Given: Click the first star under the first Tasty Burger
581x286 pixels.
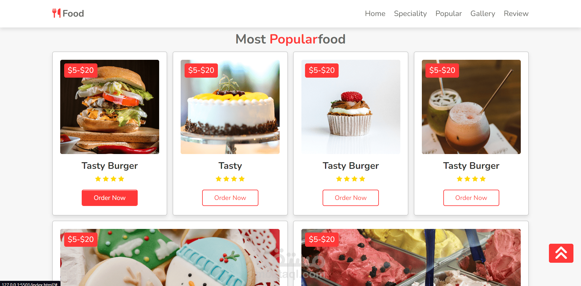Looking at the screenshot, I should click(x=98, y=179).
